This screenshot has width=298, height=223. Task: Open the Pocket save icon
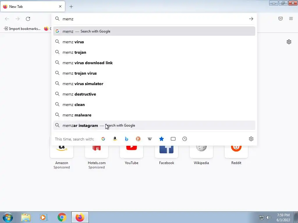(281, 19)
